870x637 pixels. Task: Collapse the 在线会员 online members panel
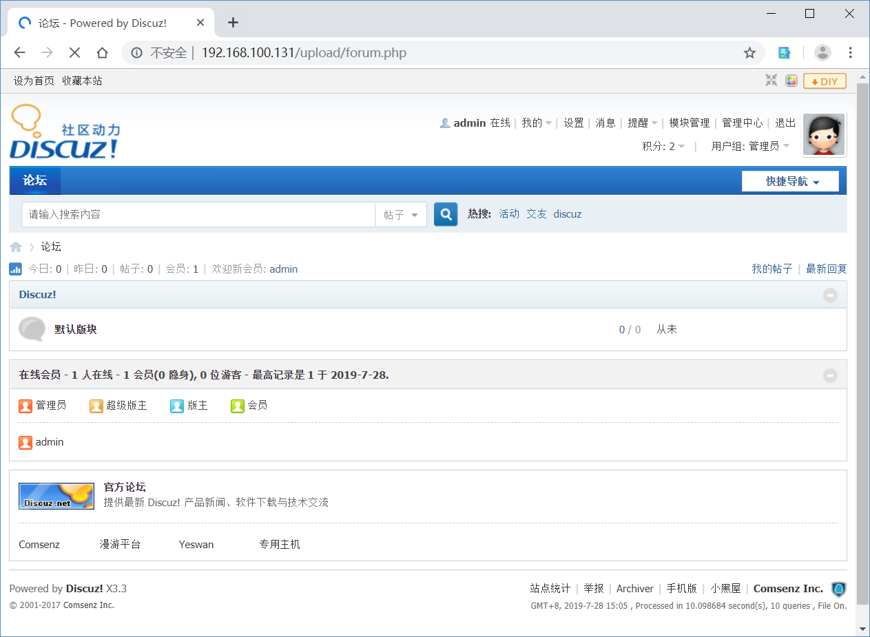pyautogui.click(x=830, y=375)
